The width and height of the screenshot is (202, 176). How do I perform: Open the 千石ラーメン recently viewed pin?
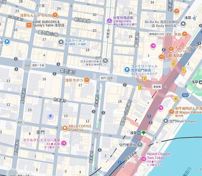point(61,42)
